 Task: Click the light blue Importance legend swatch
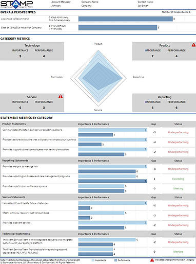[93, 260]
